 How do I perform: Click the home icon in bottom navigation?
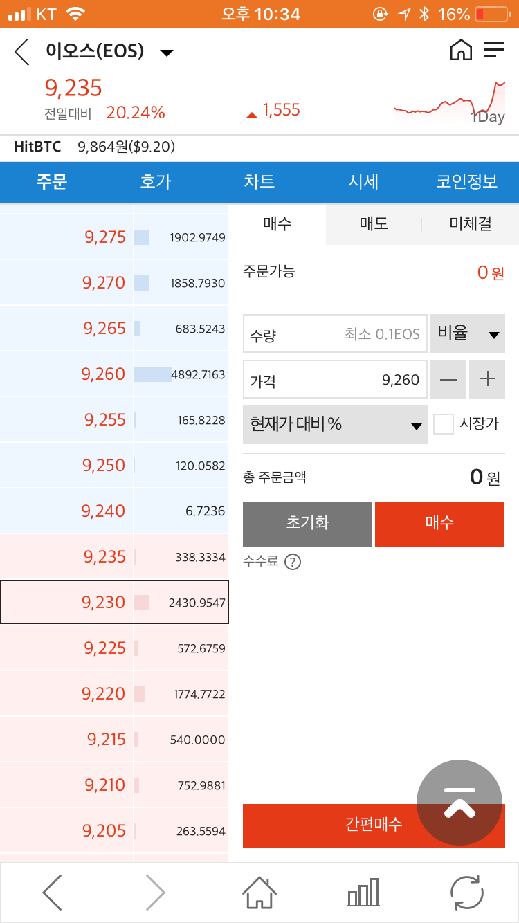click(x=259, y=893)
